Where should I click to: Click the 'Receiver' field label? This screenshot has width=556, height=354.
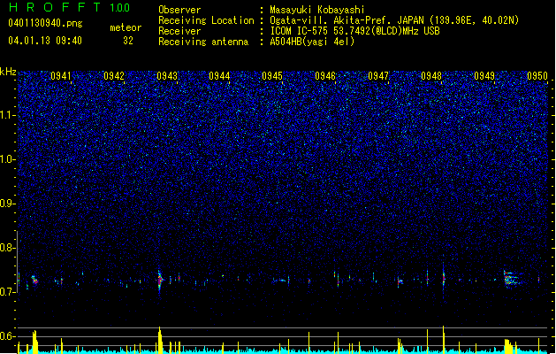click(x=179, y=31)
